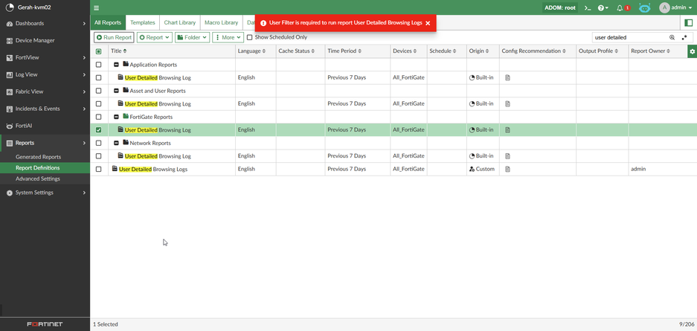Toggle the hamburger sidebar menu icon
The image size is (697, 331).
pyautogui.click(x=97, y=7)
